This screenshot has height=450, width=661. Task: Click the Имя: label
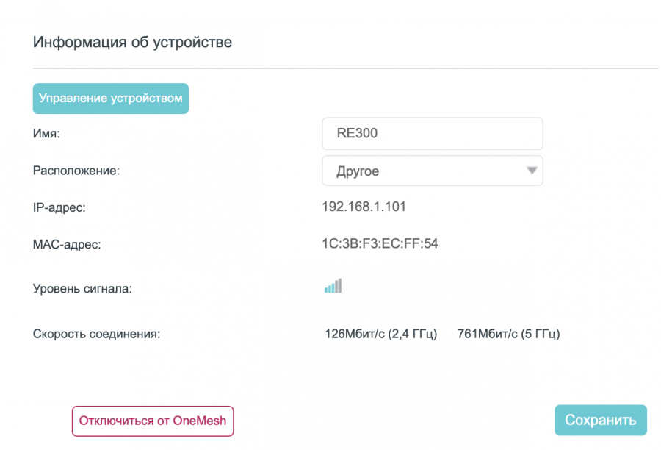coord(46,133)
